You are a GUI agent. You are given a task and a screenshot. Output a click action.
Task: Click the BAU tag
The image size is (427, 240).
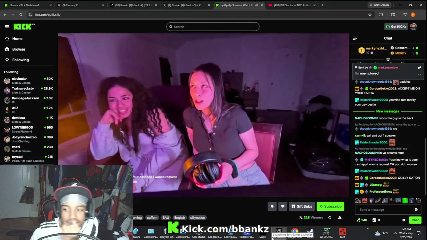[166, 218]
